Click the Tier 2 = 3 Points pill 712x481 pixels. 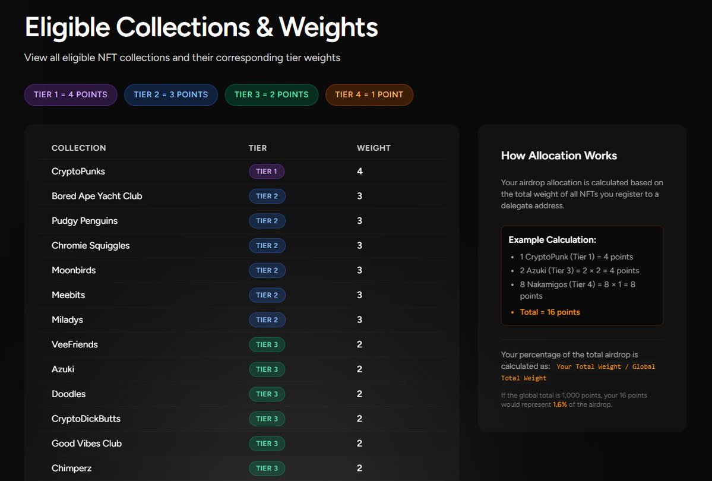(171, 94)
